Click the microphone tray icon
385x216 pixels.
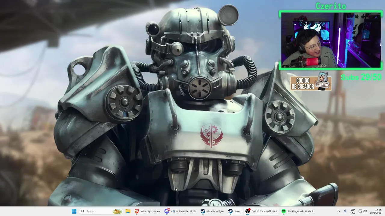pyautogui.click(x=345, y=211)
